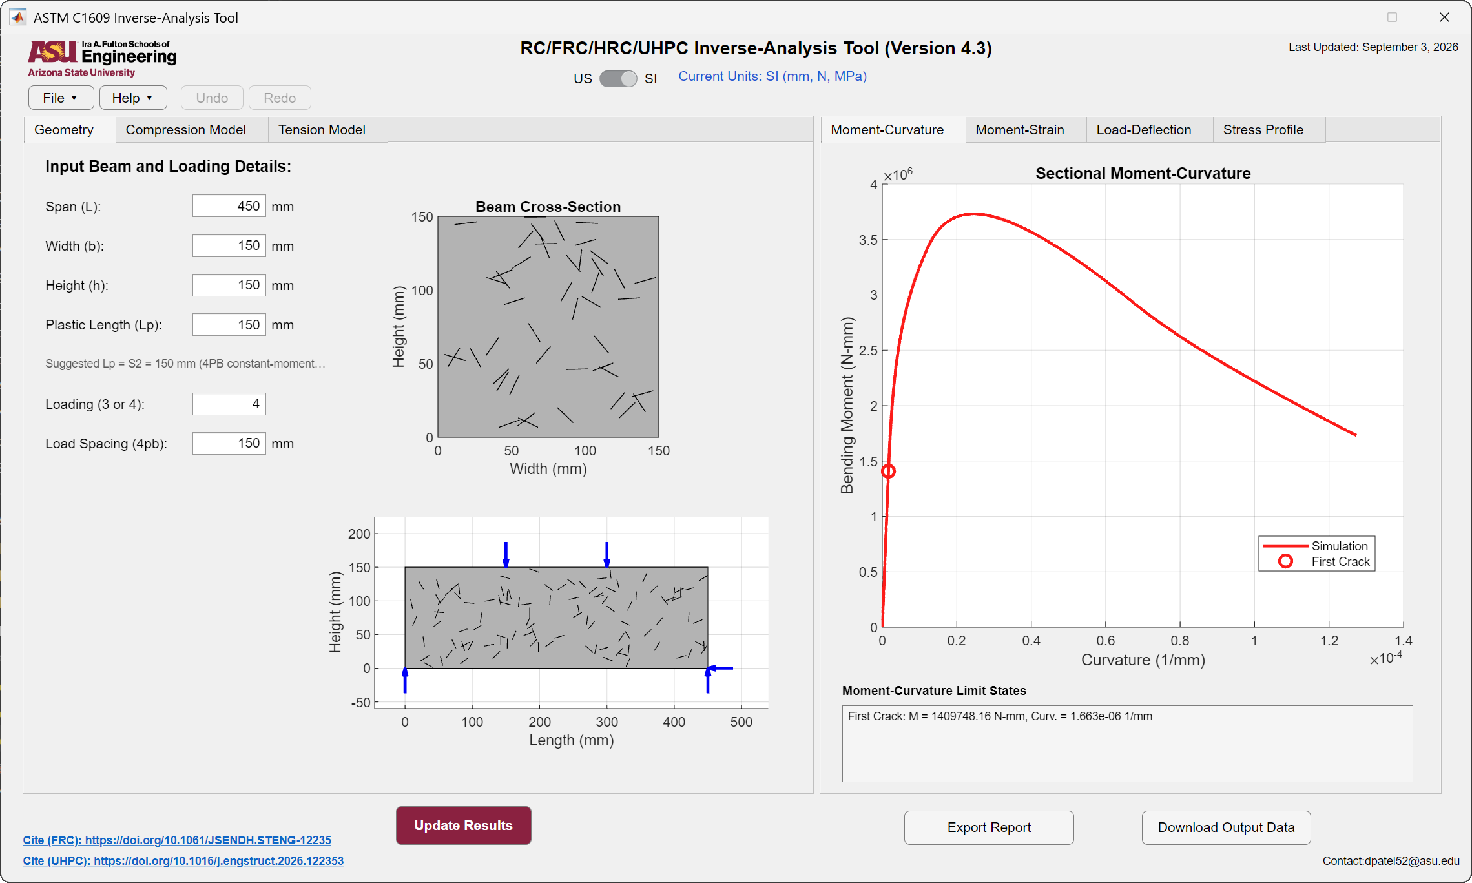Image resolution: width=1472 pixels, height=883 pixels.
Task: Click the First Crack marker on curve
Action: (889, 472)
